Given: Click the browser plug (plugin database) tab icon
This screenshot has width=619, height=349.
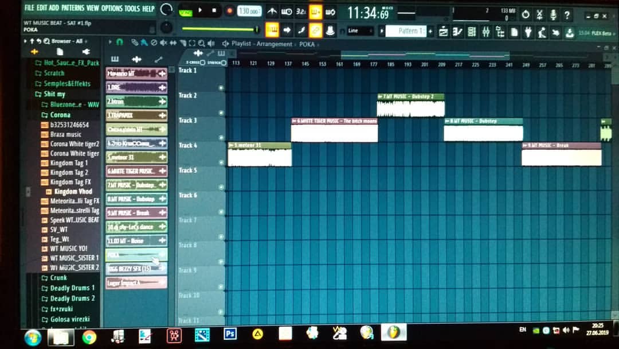Looking at the screenshot, I should click(x=85, y=52).
